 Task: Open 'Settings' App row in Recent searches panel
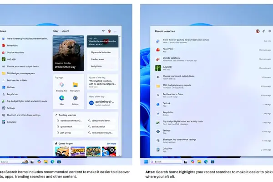(213, 131)
